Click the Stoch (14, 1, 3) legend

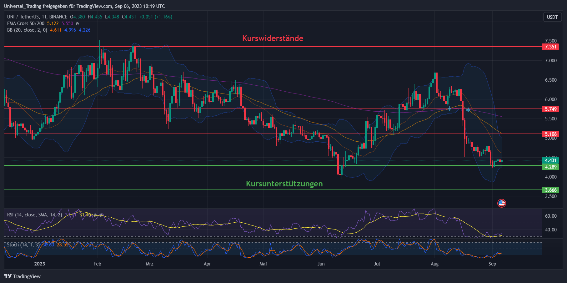[23, 245]
